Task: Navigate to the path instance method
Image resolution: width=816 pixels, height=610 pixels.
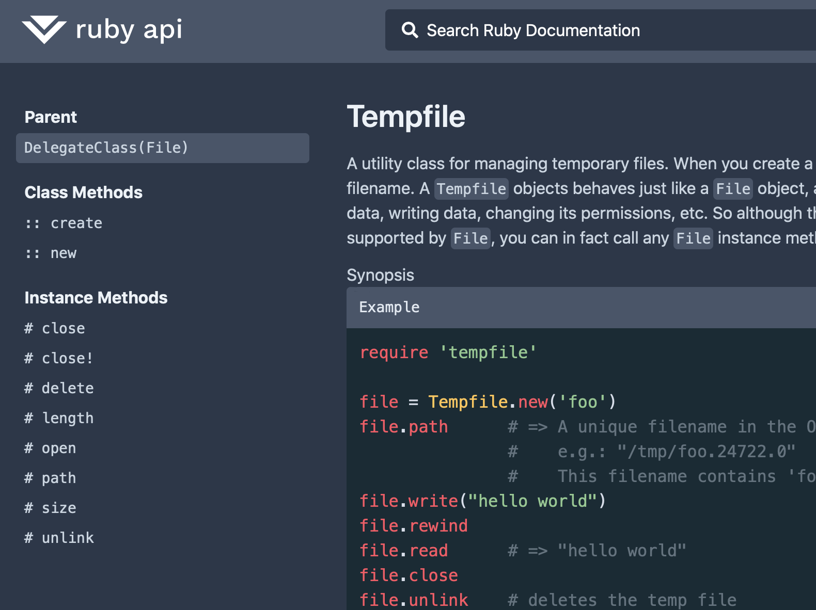Action: pos(50,478)
